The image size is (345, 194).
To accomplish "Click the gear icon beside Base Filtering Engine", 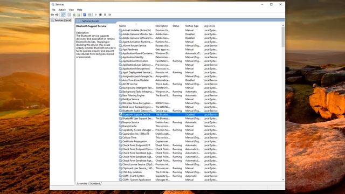I will point(120,95).
